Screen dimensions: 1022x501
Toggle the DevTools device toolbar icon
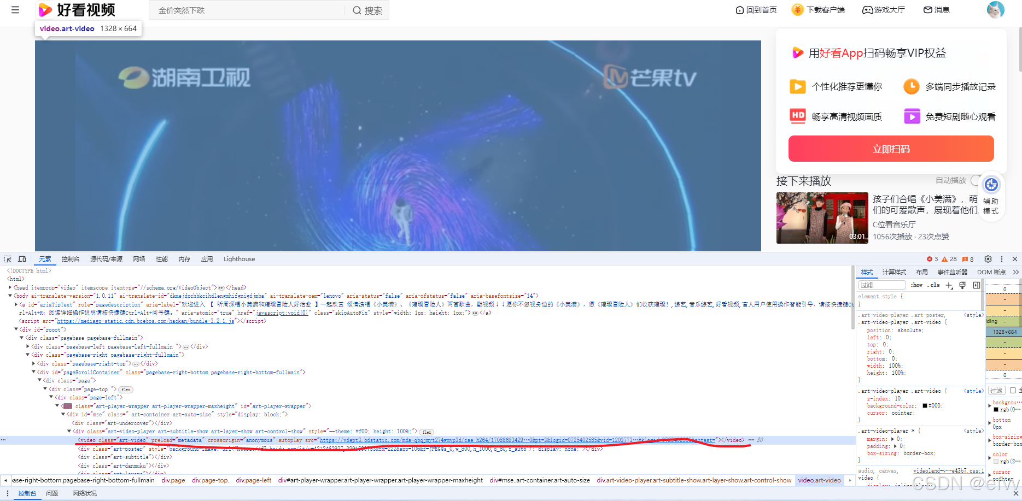[22, 259]
